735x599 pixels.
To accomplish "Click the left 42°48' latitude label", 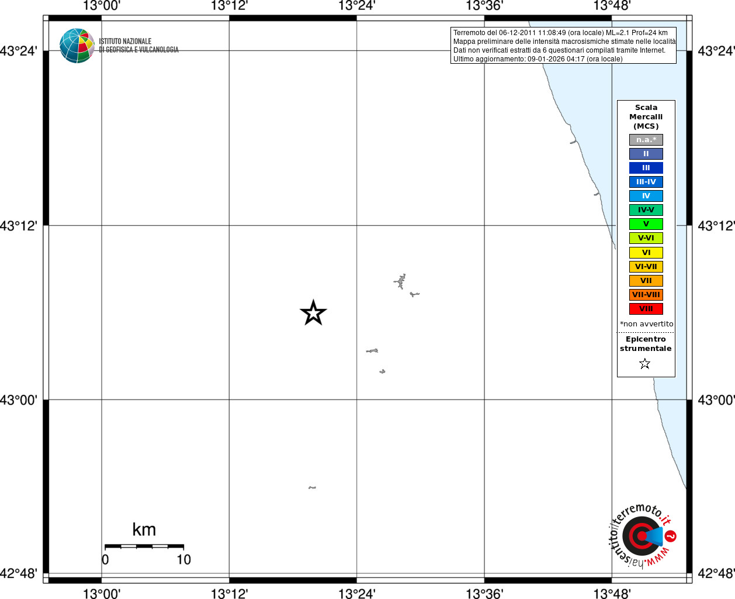I will point(18,573).
